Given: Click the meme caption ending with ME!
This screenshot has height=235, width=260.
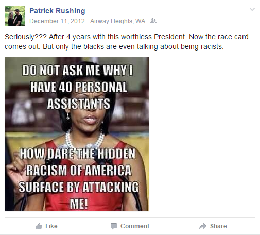Looking at the screenshot, I should pyautogui.click(x=79, y=179).
